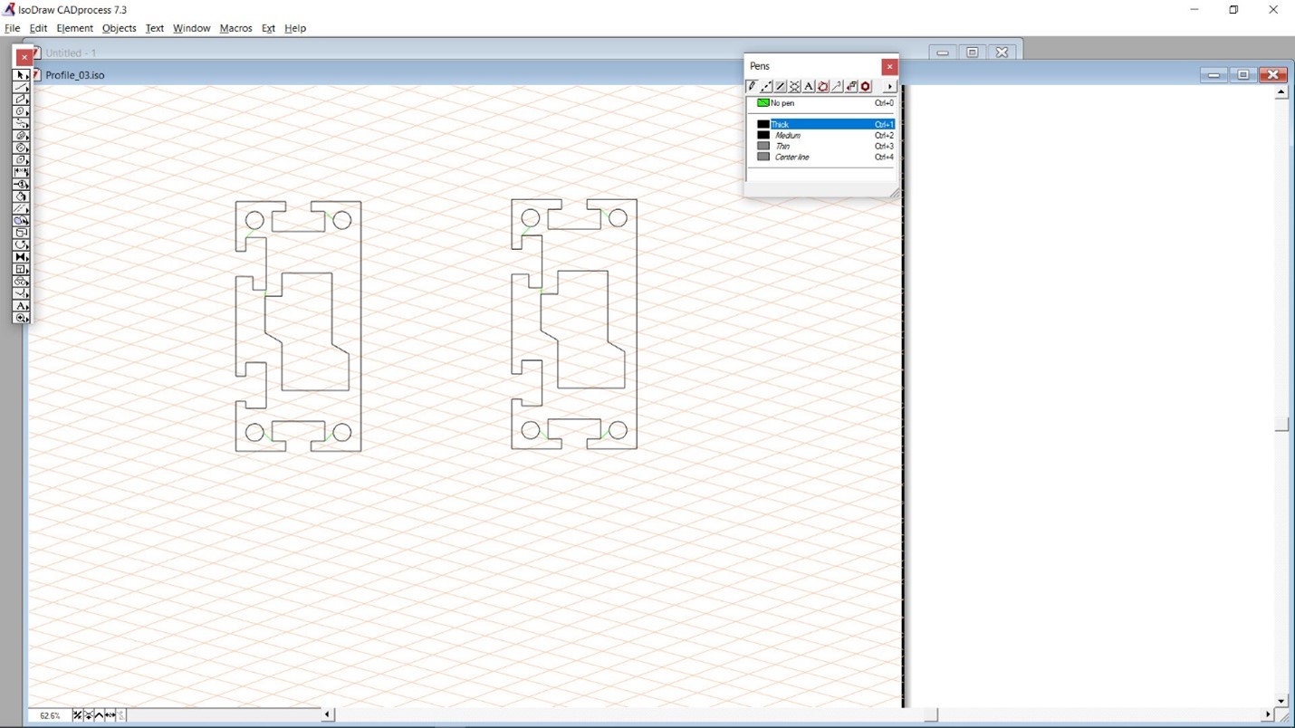This screenshot has width=1295, height=728.
Task: Select the Ellipse tool in toolbox
Action: (x=20, y=111)
